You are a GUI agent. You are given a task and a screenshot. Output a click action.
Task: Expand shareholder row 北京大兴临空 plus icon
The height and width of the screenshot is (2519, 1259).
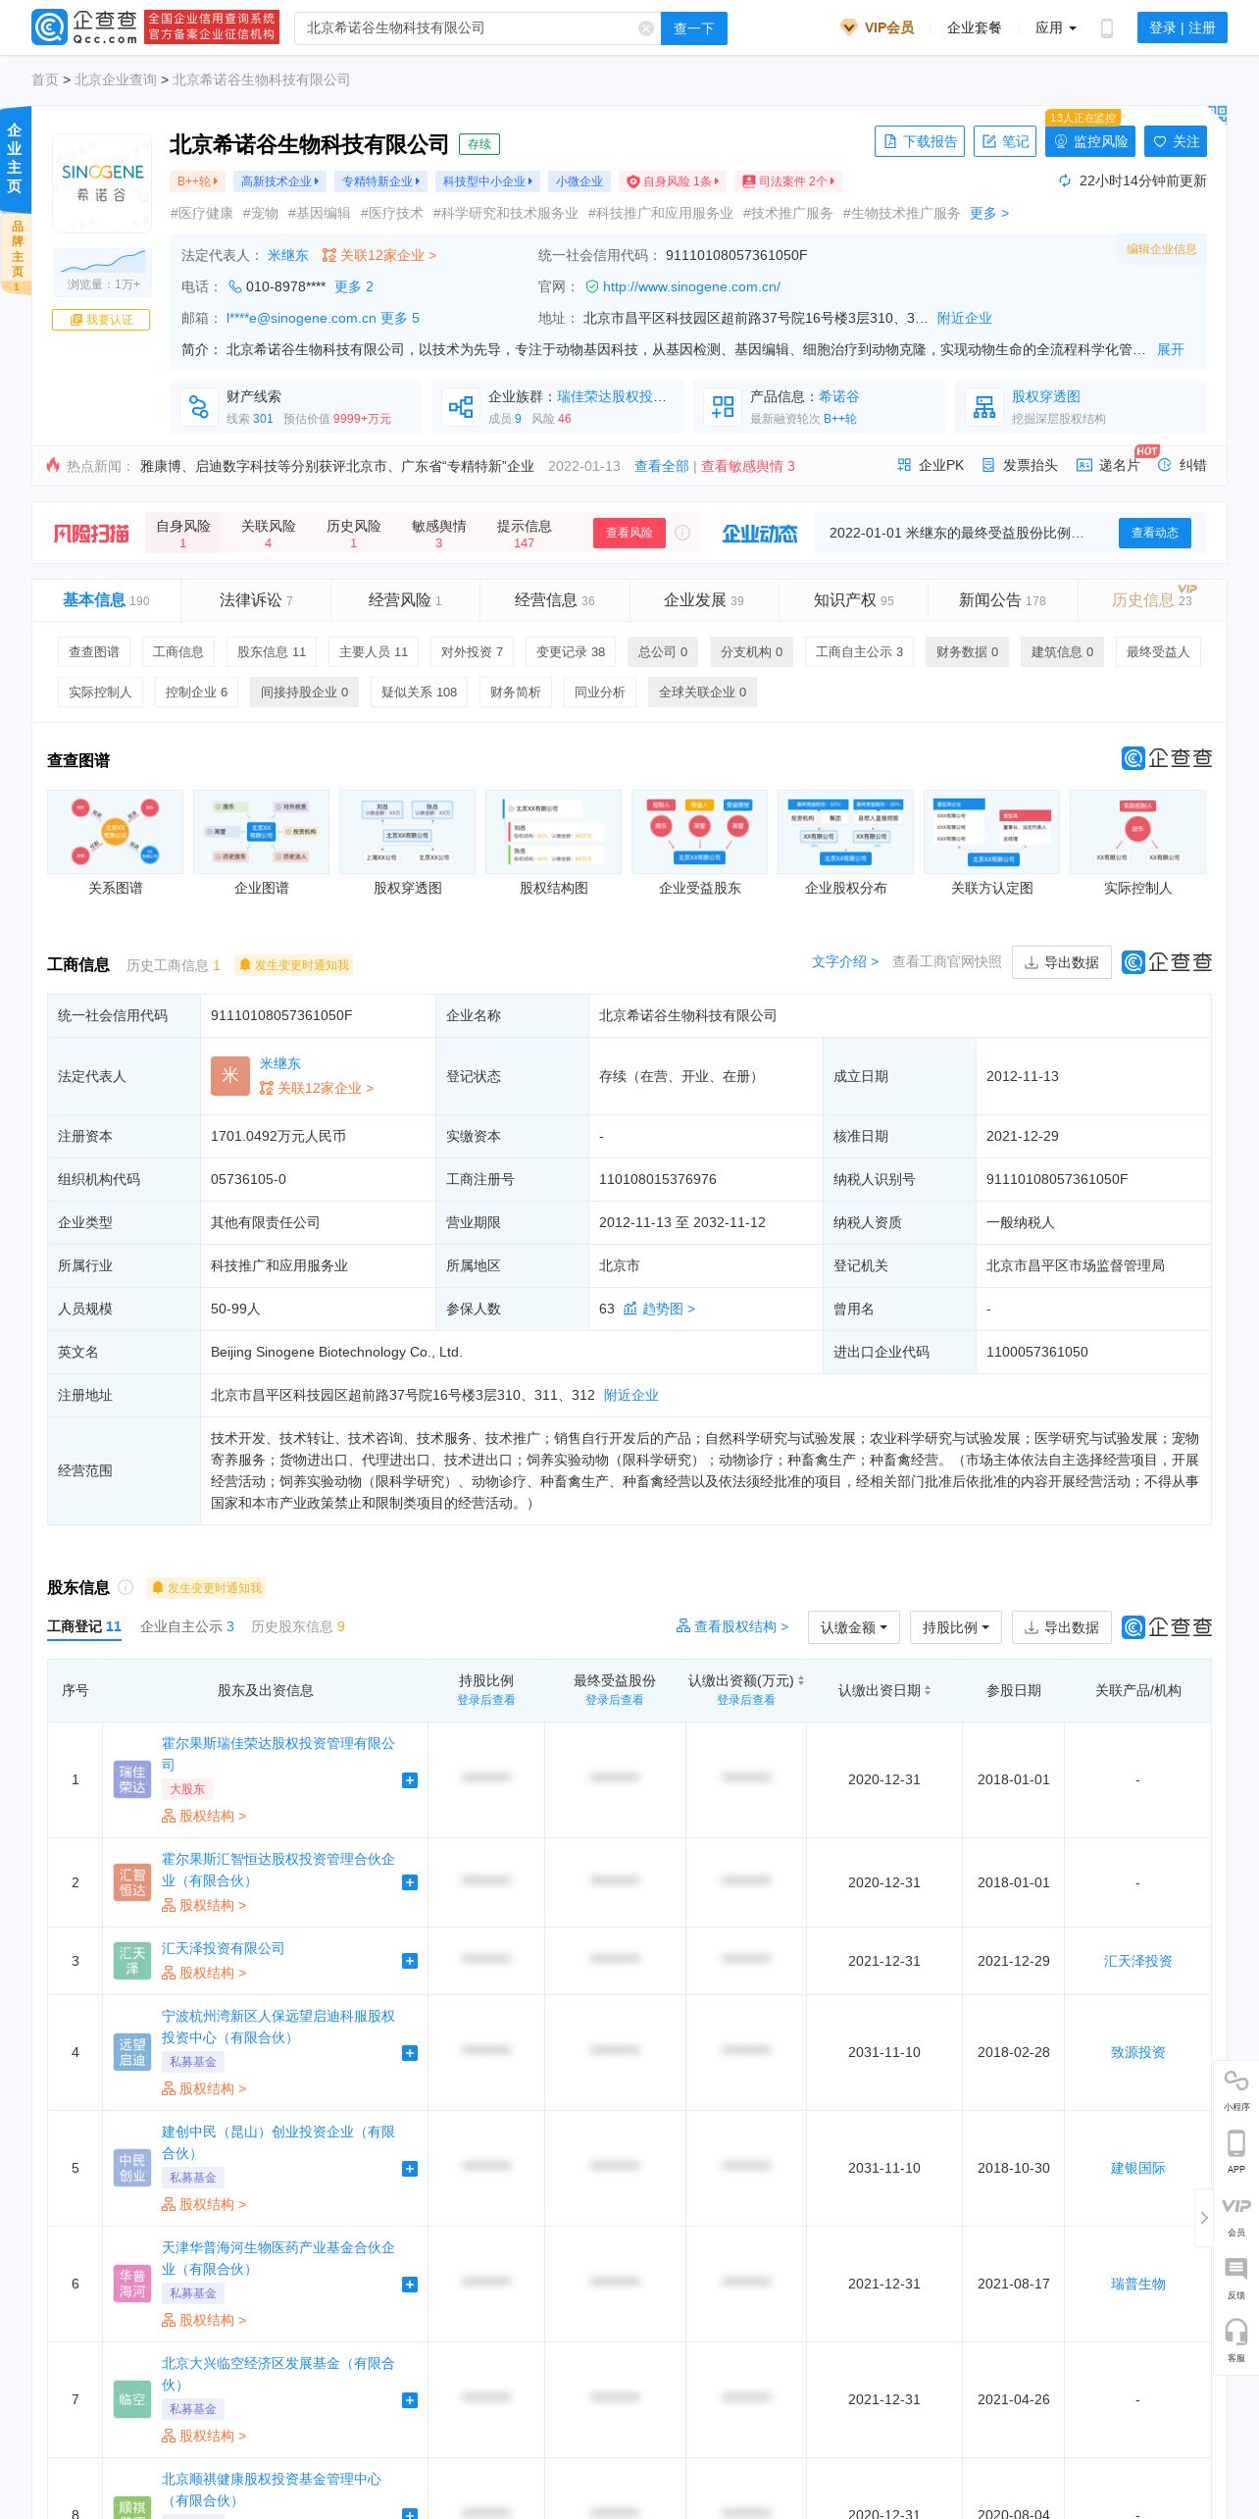point(410,2399)
